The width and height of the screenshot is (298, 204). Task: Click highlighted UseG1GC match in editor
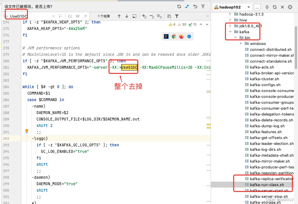[x=129, y=67]
